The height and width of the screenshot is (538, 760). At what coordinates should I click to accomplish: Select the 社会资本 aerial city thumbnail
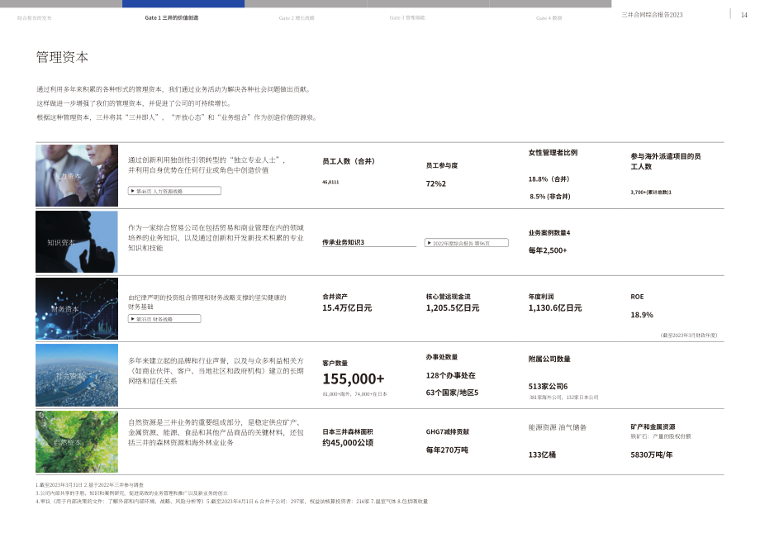coord(77,375)
